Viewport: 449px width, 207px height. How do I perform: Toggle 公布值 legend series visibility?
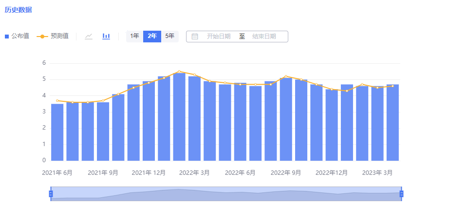tap(17, 36)
